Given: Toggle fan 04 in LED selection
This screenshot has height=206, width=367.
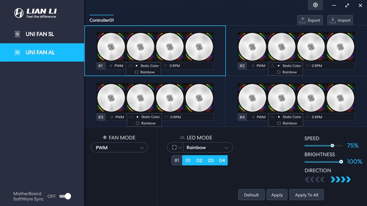Looking at the screenshot, I should point(222,161).
